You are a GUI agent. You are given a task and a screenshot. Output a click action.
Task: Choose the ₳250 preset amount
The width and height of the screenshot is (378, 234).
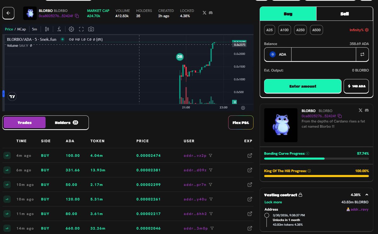tap(301, 30)
